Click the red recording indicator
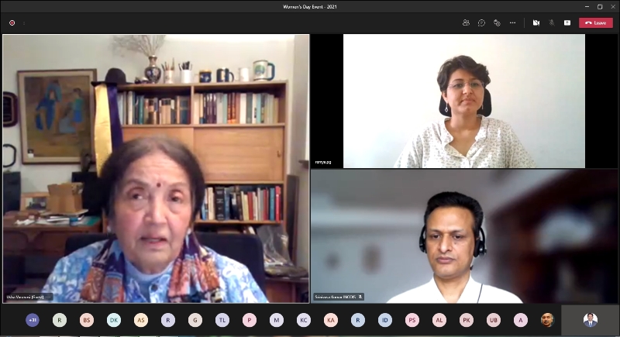The width and height of the screenshot is (620, 337). tap(12, 22)
